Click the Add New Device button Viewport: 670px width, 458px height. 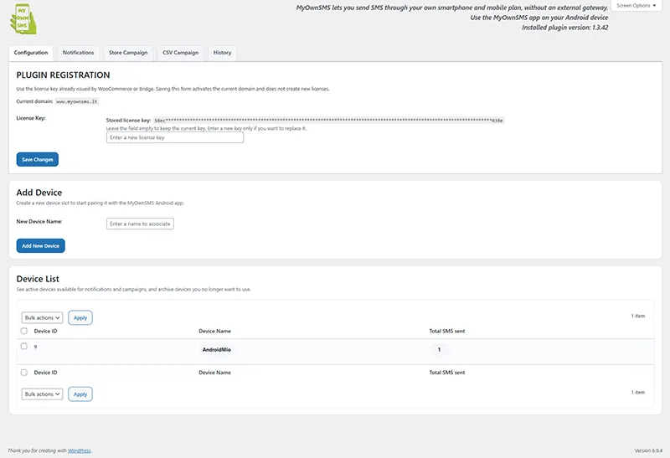pos(40,245)
